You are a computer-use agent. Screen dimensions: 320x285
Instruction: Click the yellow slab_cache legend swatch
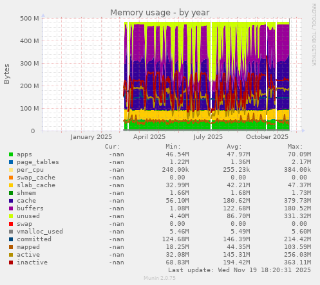tap(11, 185)
